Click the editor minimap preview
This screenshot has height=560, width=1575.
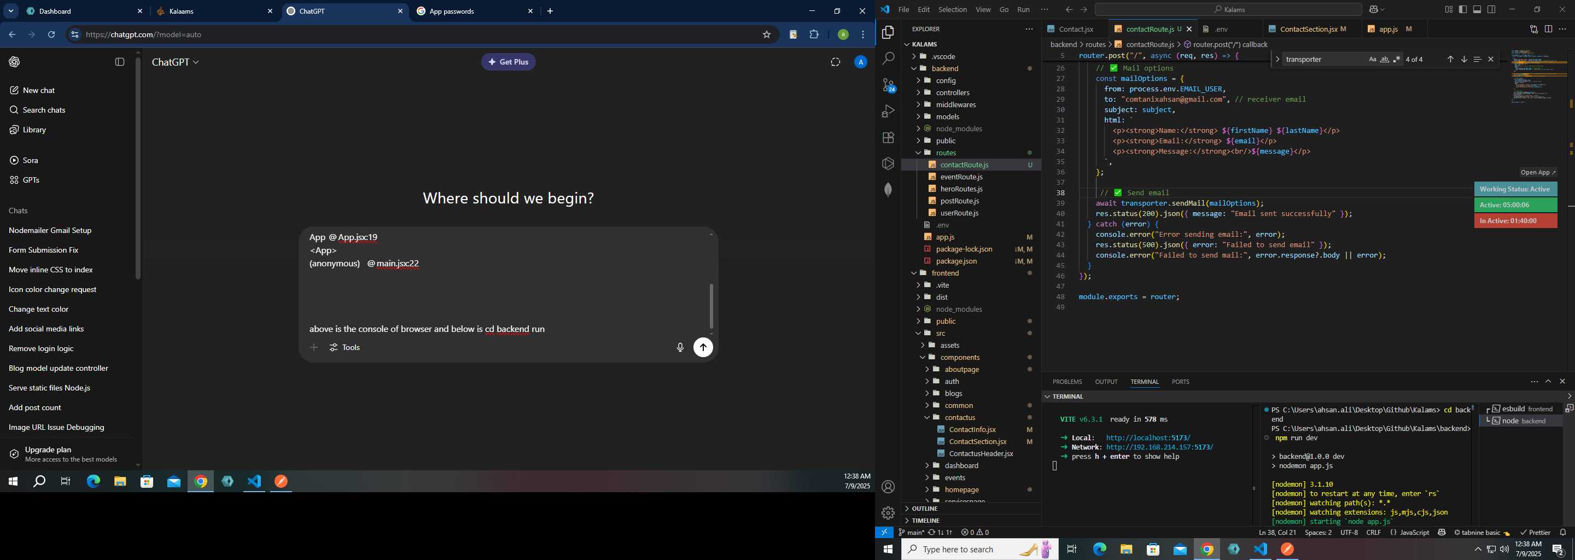(1538, 77)
